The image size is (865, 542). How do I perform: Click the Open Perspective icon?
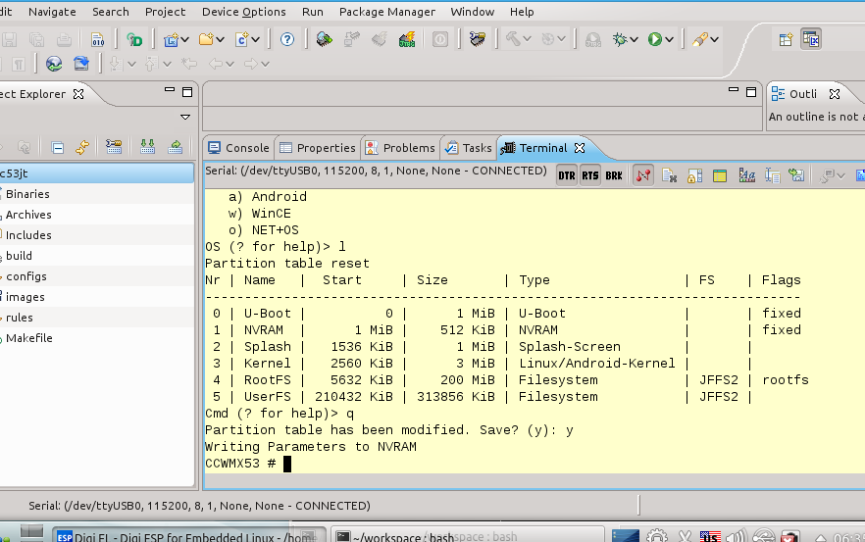pos(786,39)
